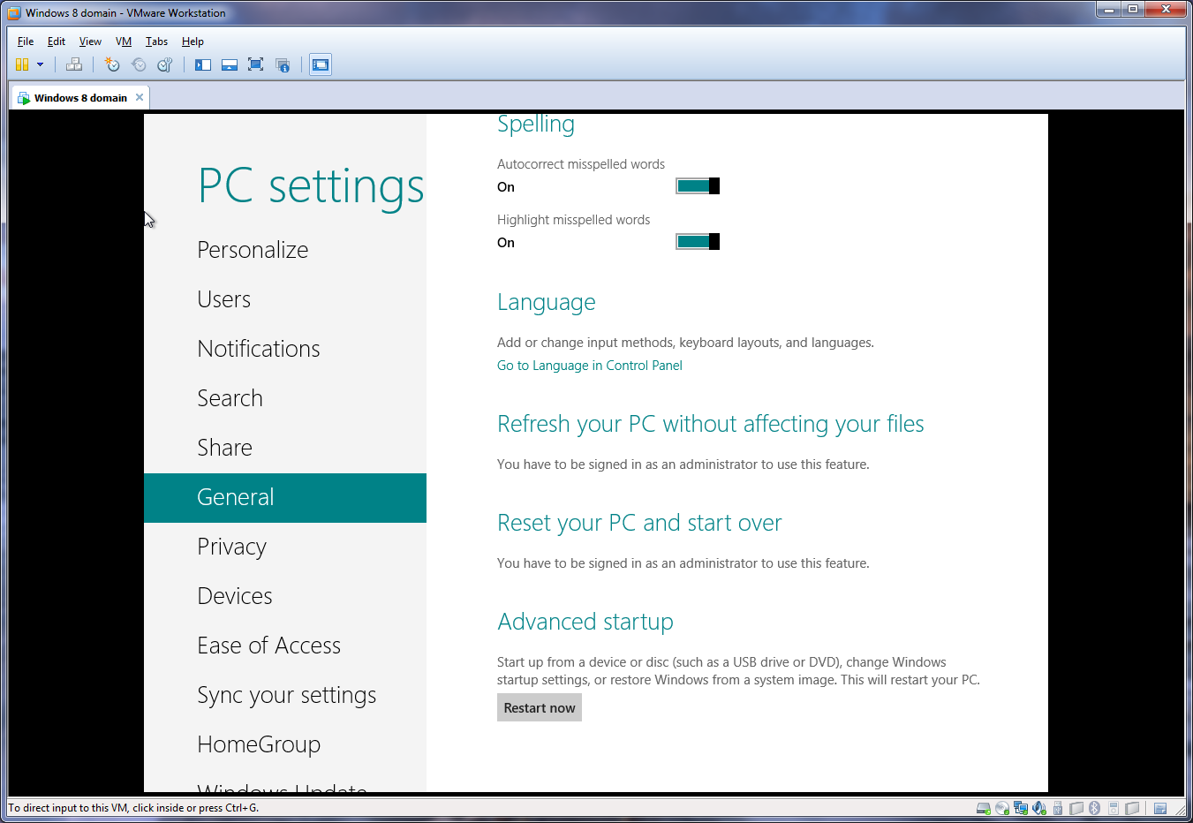Turn off Highlight misspelled words toggle
The image size is (1193, 823).
click(698, 241)
